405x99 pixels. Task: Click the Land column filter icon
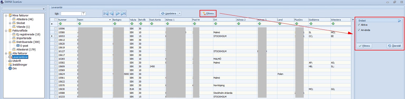click(279, 24)
